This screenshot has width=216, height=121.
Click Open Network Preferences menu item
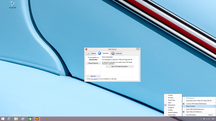point(199,112)
